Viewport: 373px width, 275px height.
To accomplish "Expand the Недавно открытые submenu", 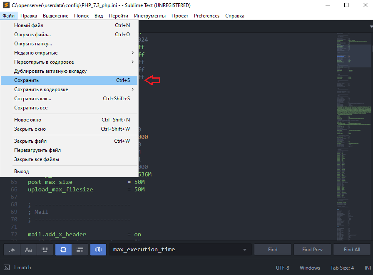I will (x=133, y=53).
